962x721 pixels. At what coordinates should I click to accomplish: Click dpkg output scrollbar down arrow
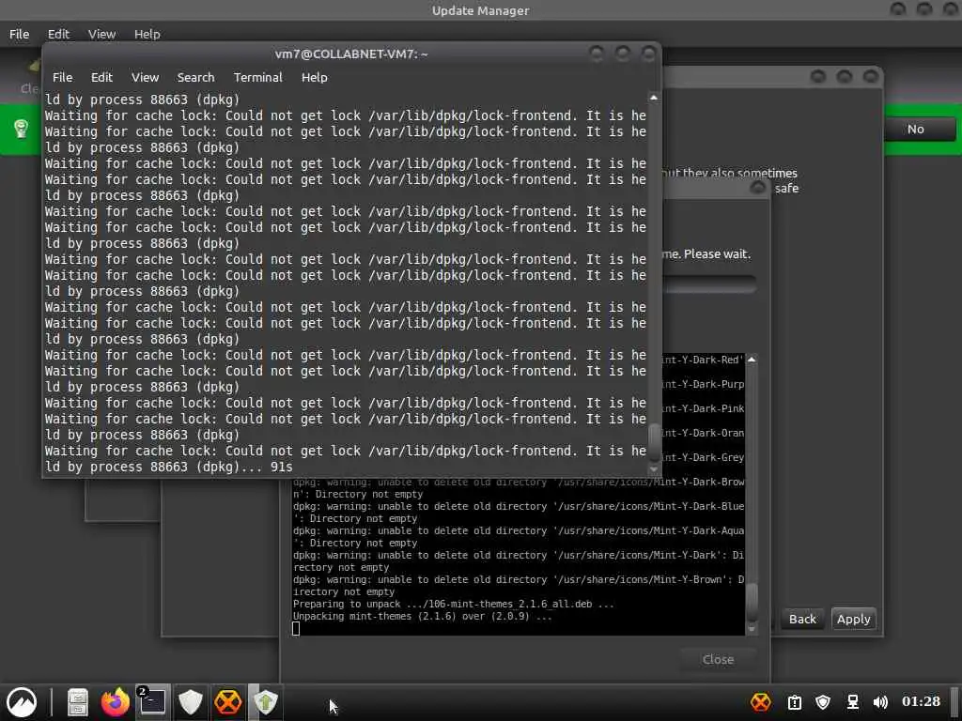click(752, 630)
